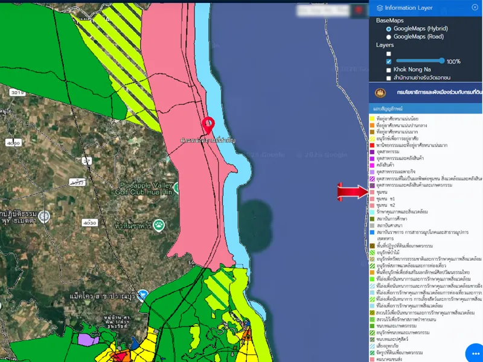483x362 pixels.
Task: Open the blue three-dots floating button
Action: click(x=474, y=353)
